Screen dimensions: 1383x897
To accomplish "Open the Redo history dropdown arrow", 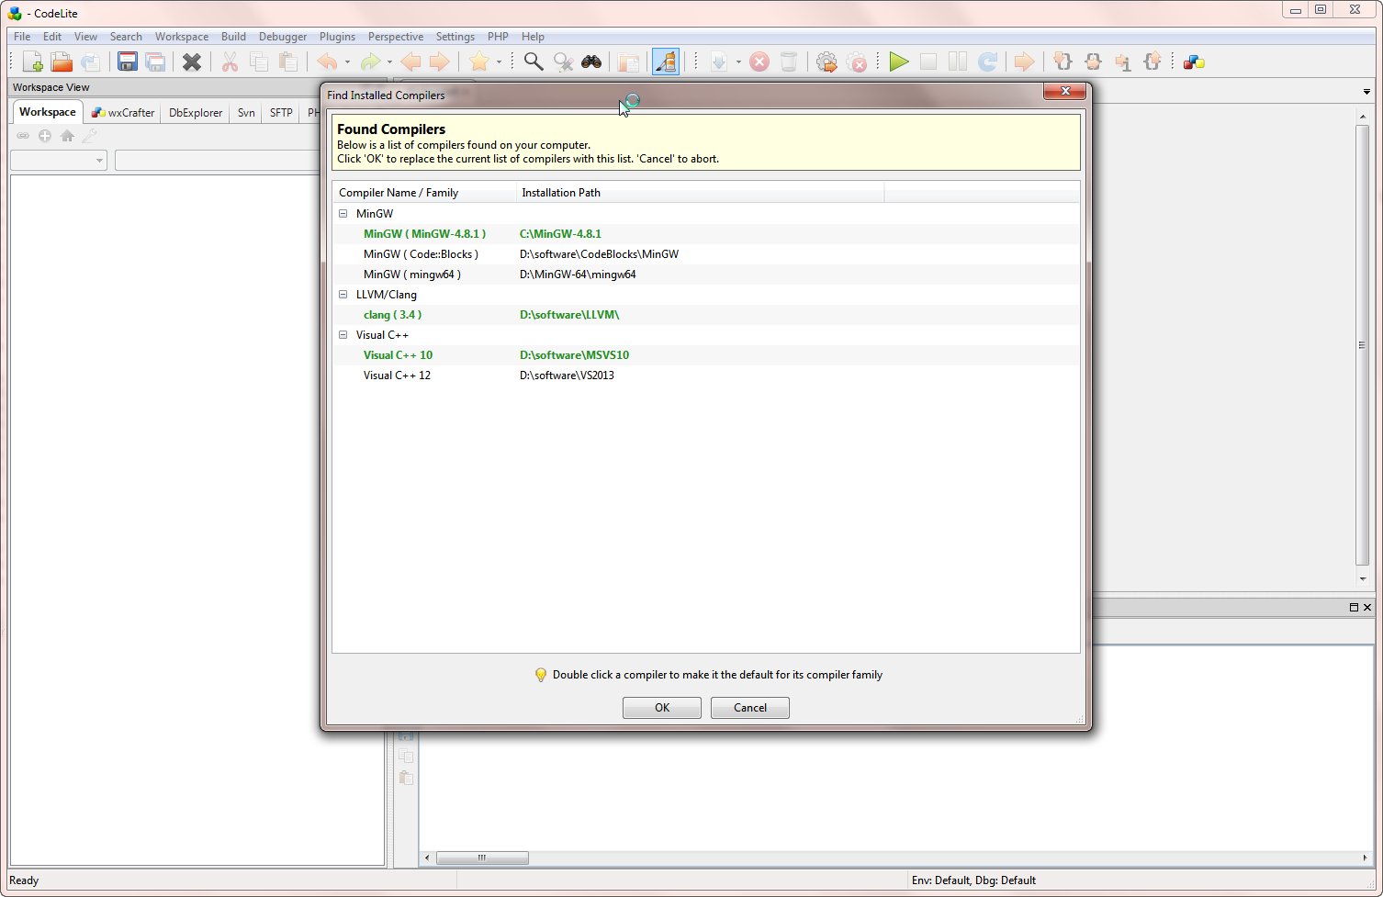I will point(389,62).
